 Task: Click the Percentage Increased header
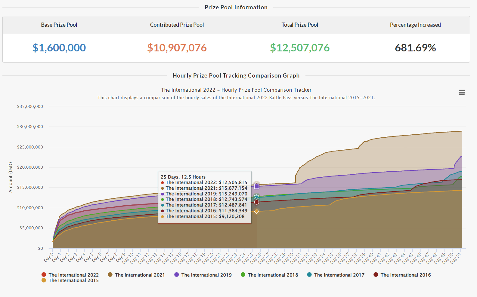[x=415, y=25]
